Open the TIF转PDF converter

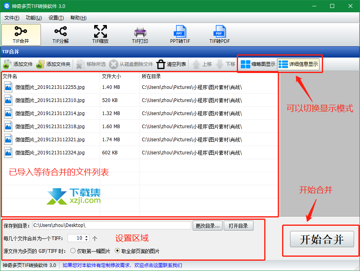219,35
